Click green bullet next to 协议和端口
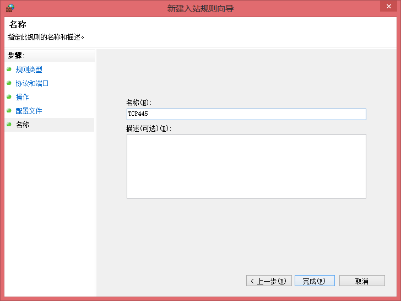 pyautogui.click(x=9, y=83)
